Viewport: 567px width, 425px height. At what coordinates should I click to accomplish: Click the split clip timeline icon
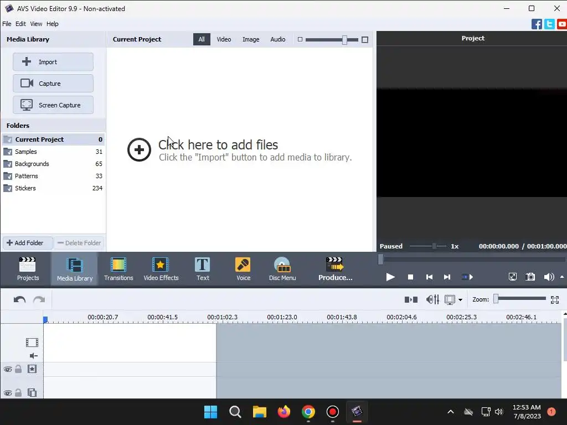point(411,299)
